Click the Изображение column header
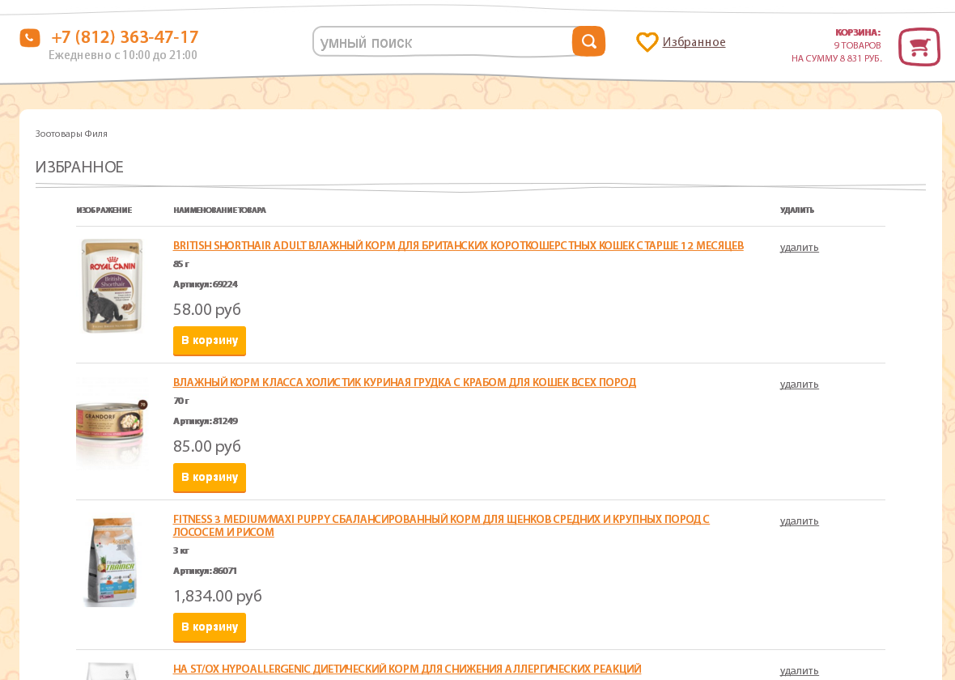955x680 pixels. (104, 210)
